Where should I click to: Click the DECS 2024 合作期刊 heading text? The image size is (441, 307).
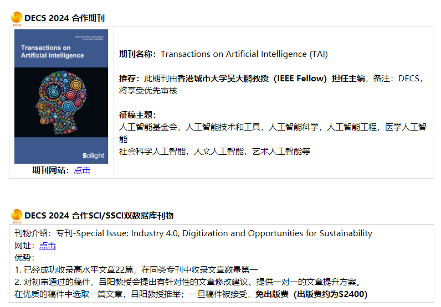[x=64, y=18]
